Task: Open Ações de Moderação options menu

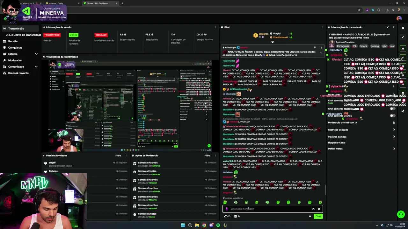Action: click(215, 156)
